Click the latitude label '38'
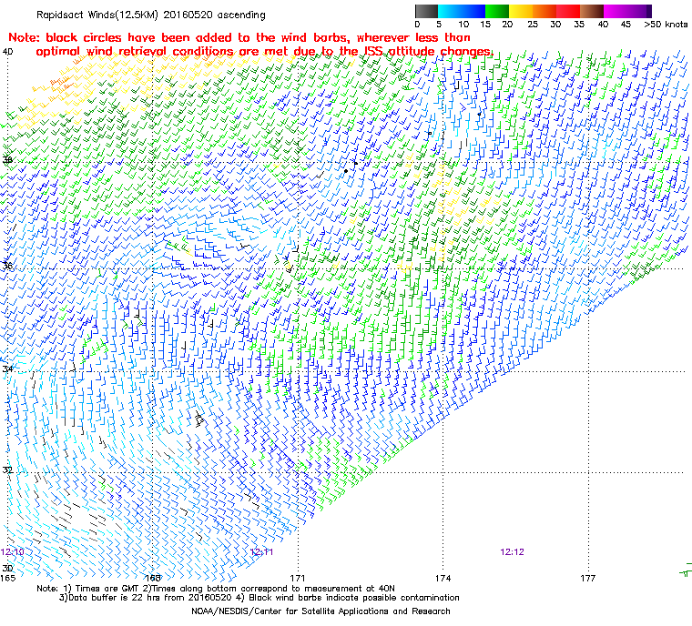Image resolution: width=692 pixels, height=626 pixels. tap(7, 160)
